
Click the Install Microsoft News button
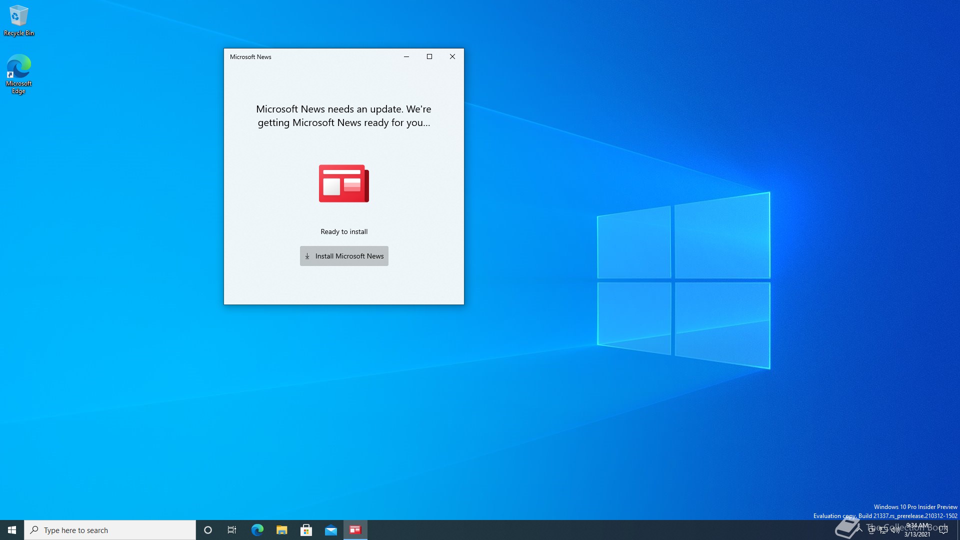344,256
